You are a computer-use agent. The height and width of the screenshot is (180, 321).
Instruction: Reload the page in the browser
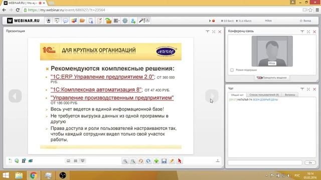pos(18,10)
